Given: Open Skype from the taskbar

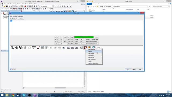Looking at the screenshot, I should click(x=24, y=95).
